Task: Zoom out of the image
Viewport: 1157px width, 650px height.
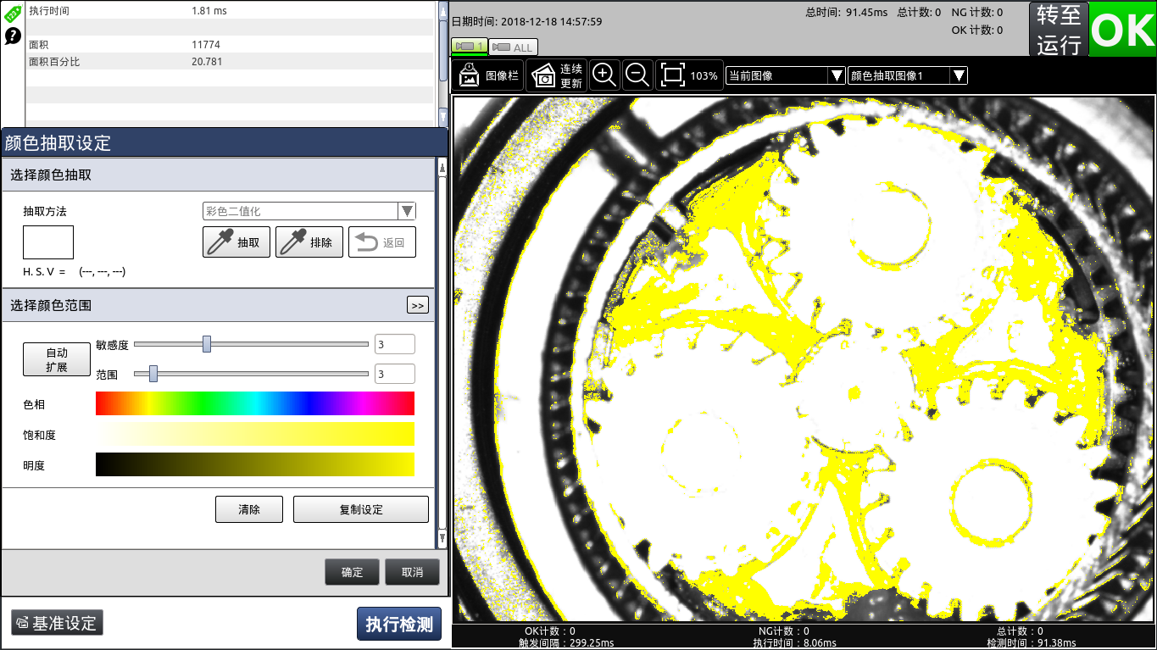Action: [x=637, y=75]
